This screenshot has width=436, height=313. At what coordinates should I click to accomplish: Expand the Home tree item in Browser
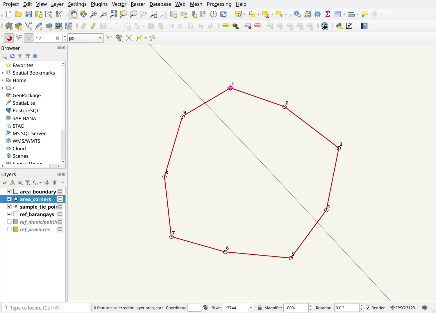pyautogui.click(x=3, y=80)
